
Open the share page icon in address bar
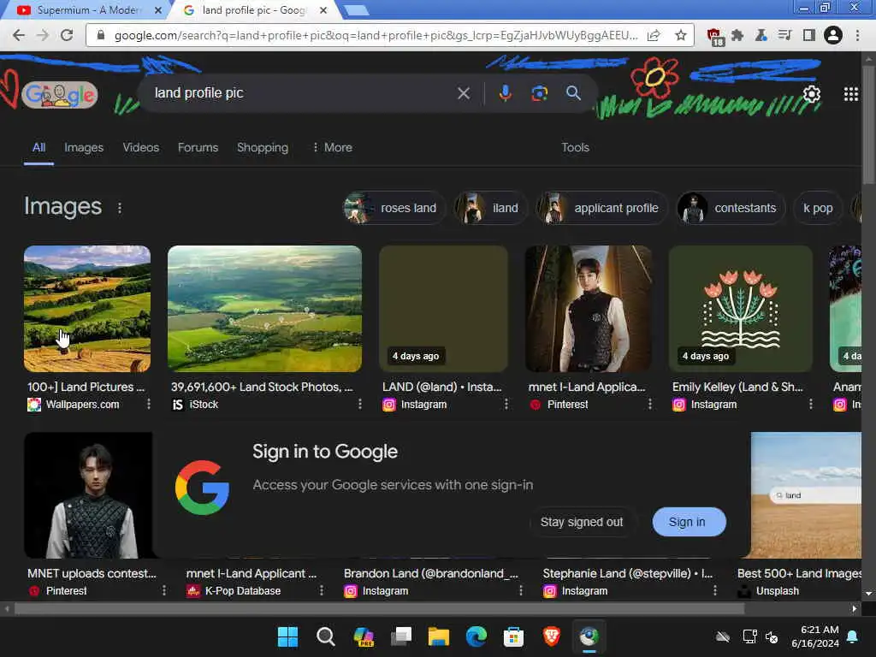pos(654,35)
